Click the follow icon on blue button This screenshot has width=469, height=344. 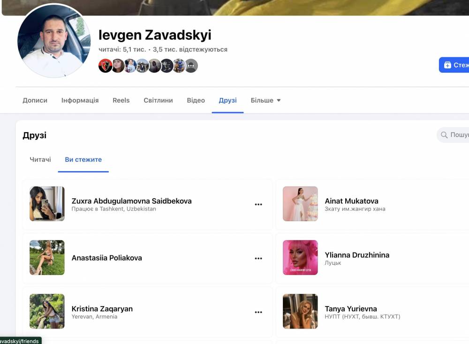click(447, 65)
